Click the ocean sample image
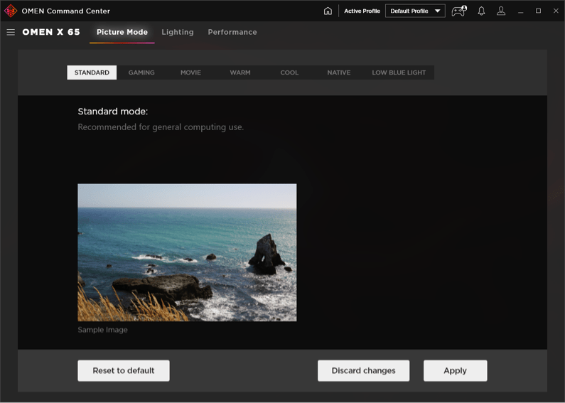The height and width of the screenshot is (403, 565). [187, 252]
